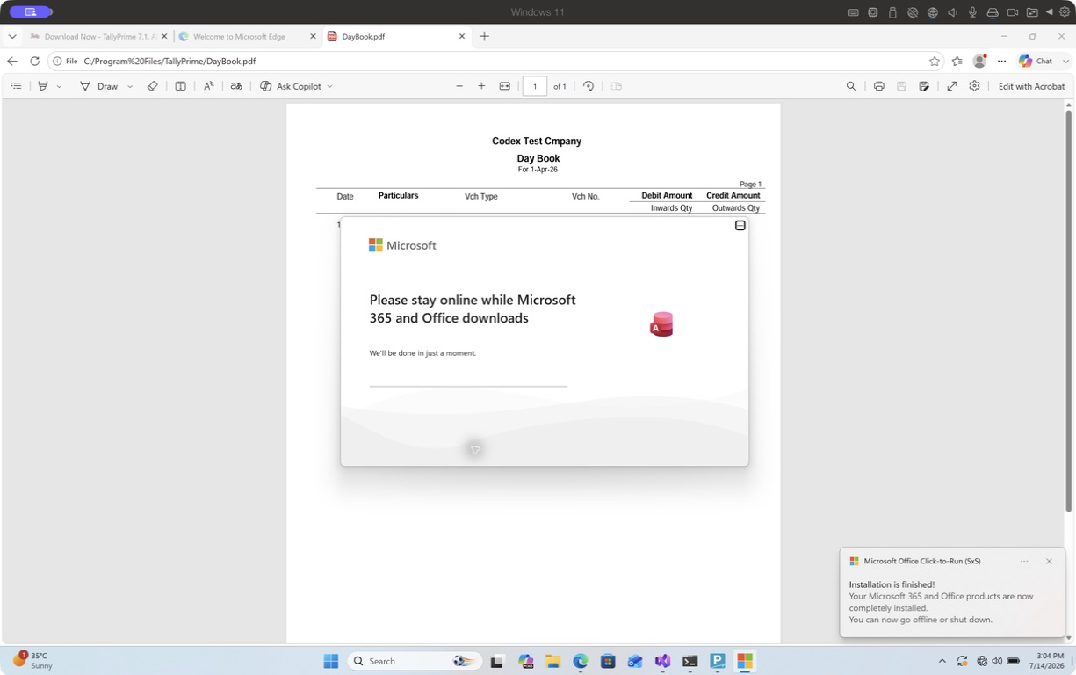
Task: Activate the Draw tool
Action: click(x=99, y=86)
